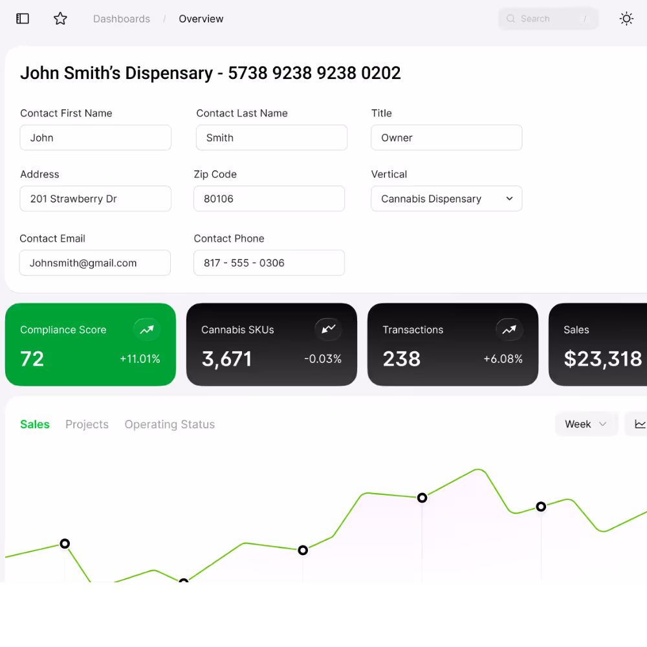Click the Vertical field label
This screenshot has height=647, width=647.
[389, 174]
